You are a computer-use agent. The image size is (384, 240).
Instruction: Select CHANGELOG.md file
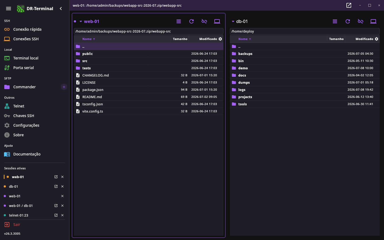[x=149, y=75]
